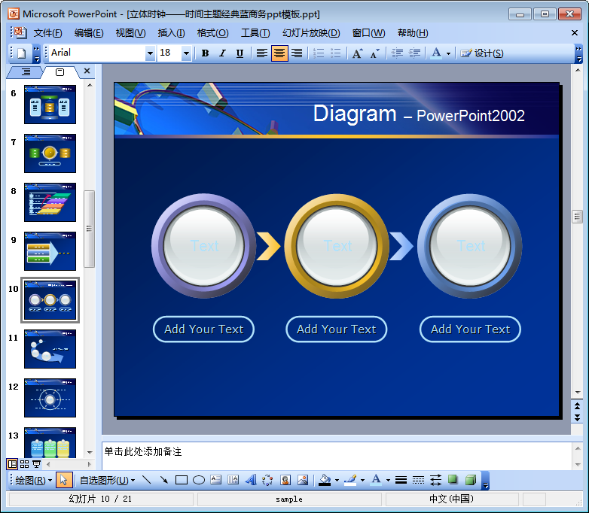
Task: Toggle Italic text formatting
Action: tap(222, 53)
